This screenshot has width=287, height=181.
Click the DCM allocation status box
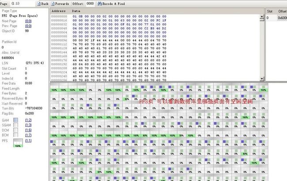coord(16,130)
